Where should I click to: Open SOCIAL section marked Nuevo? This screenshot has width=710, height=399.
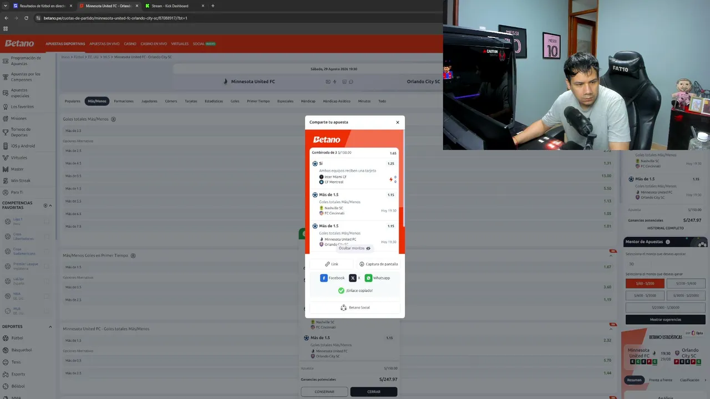(204, 44)
